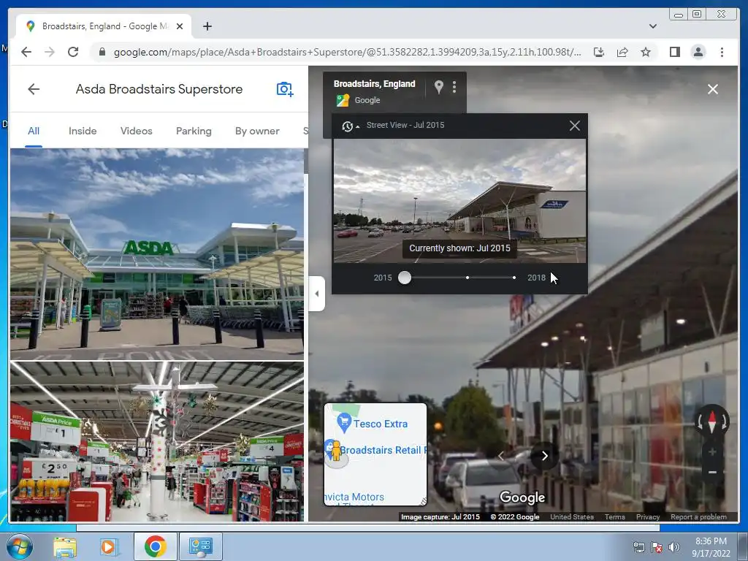The image size is (748, 561).
Task: Collapse the side panel arrow
Action: point(317,294)
